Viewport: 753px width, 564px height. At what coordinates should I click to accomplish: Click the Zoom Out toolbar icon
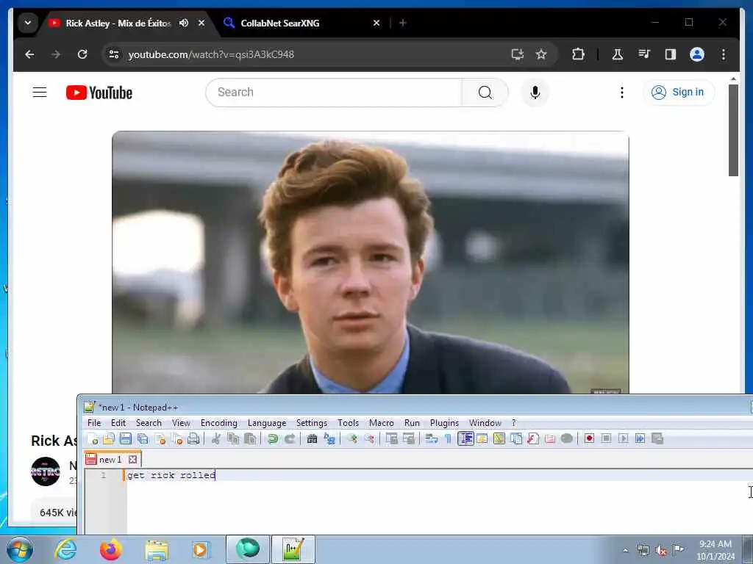click(369, 439)
